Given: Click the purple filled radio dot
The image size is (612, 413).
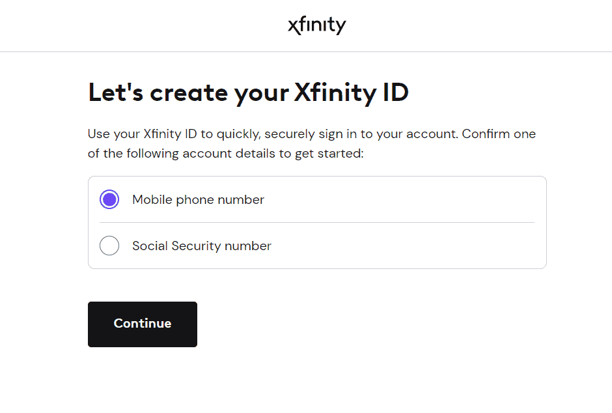Looking at the screenshot, I should tap(109, 199).
